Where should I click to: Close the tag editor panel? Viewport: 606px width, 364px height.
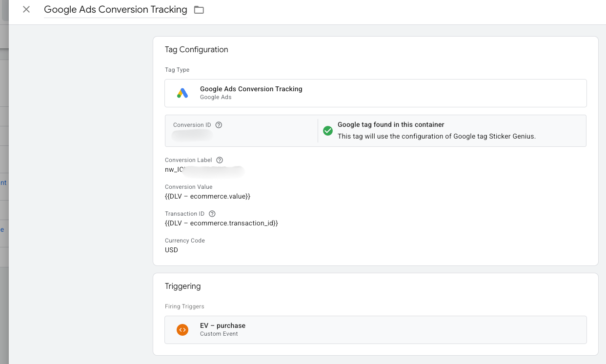[26, 9]
